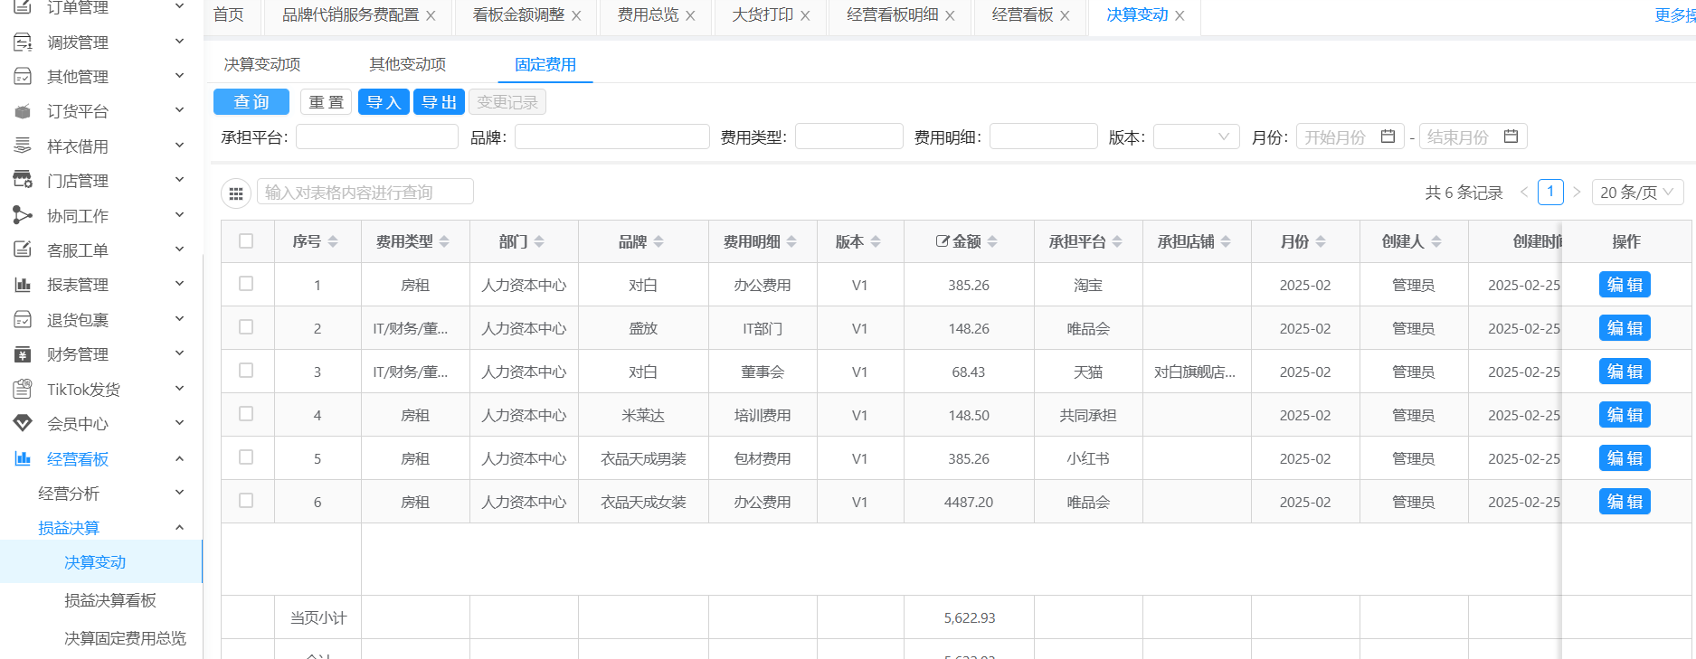Image resolution: width=1696 pixels, height=659 pixels.
Task: Open the 版本 dropdown filter
Action: pyautogui.click(x=1196, y=137)
